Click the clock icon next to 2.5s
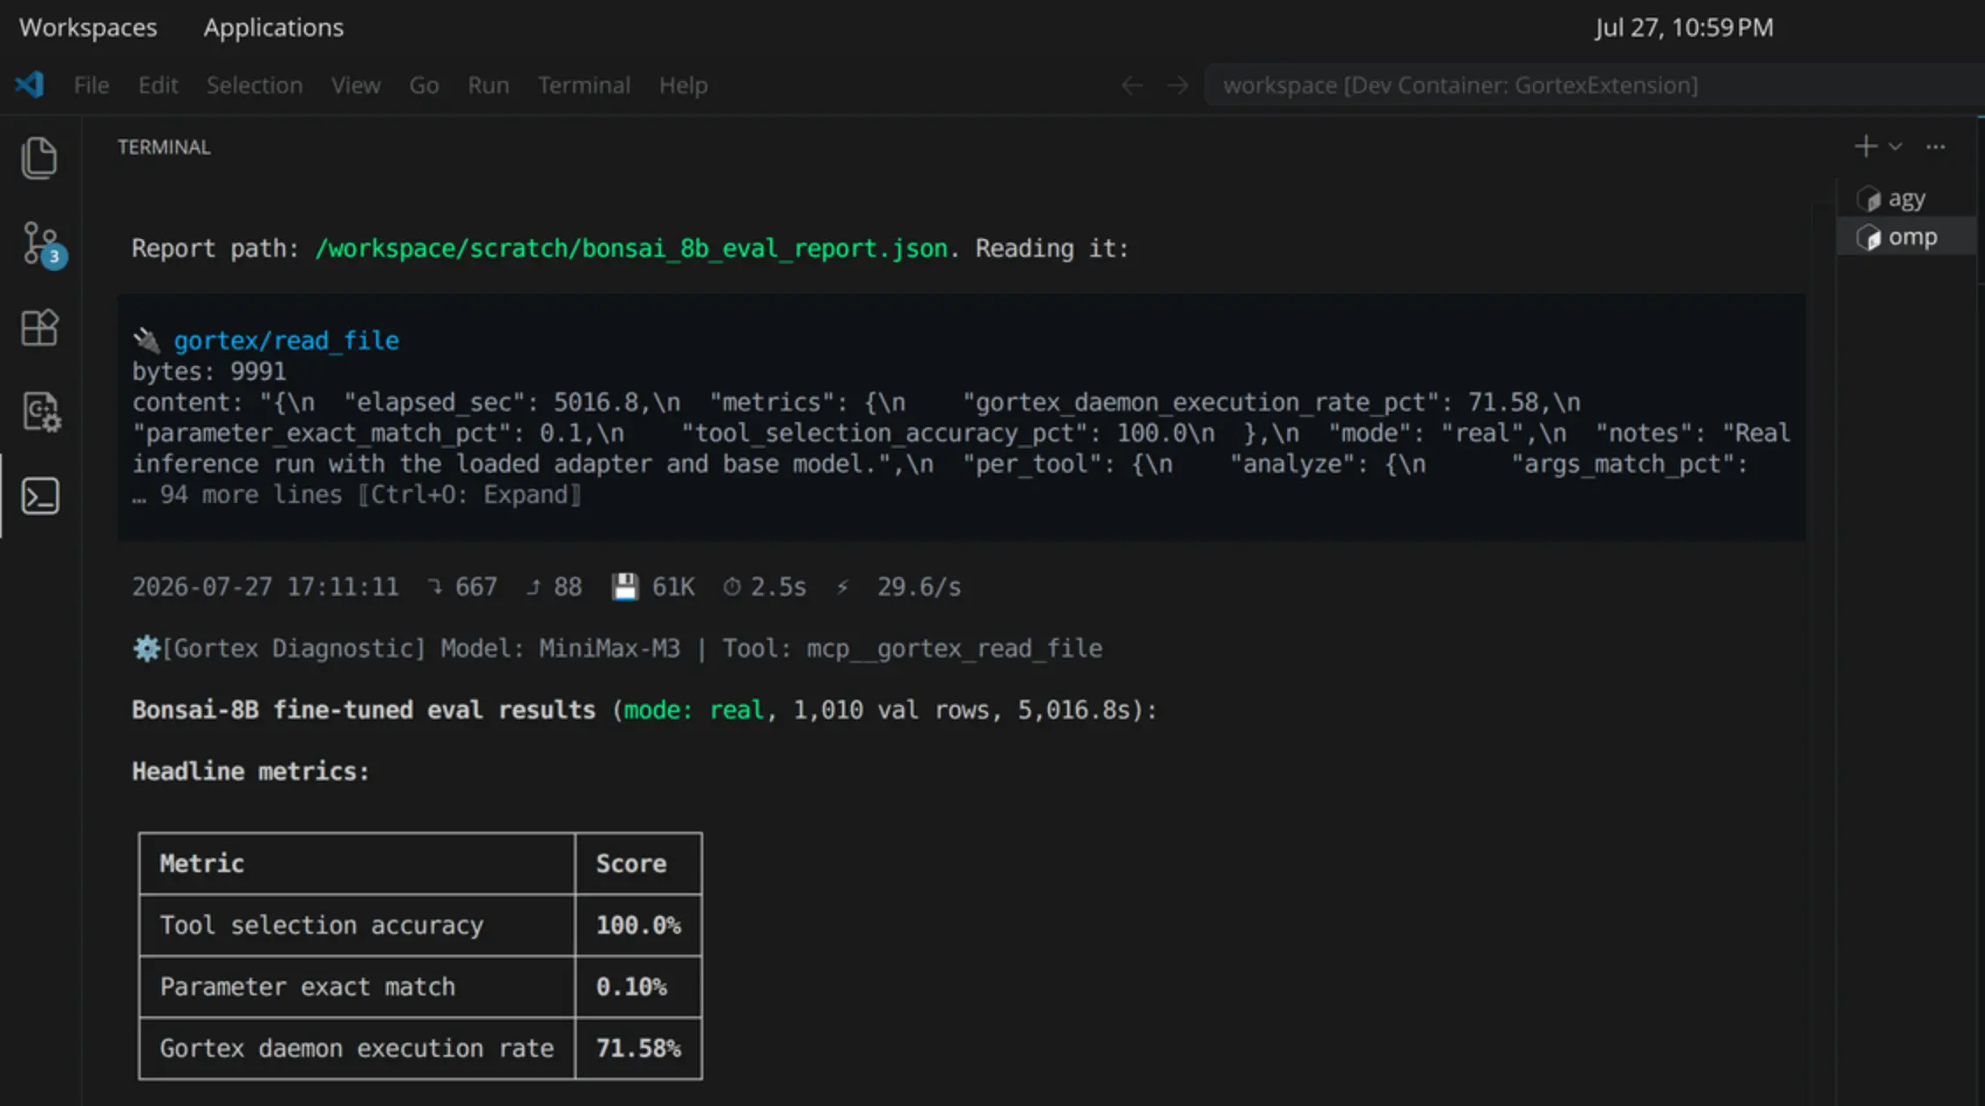This screenshot has height=1106, width=1985. [x=731, y=586]
